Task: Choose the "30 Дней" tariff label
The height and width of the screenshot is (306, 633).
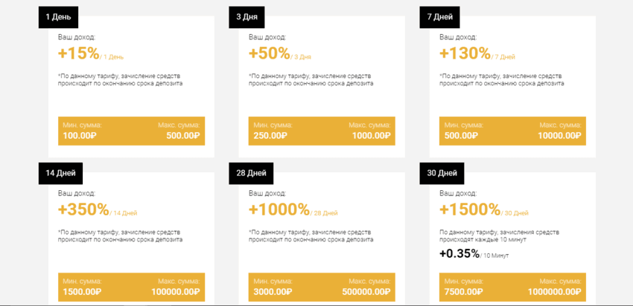Action: [x=442, y=173]
